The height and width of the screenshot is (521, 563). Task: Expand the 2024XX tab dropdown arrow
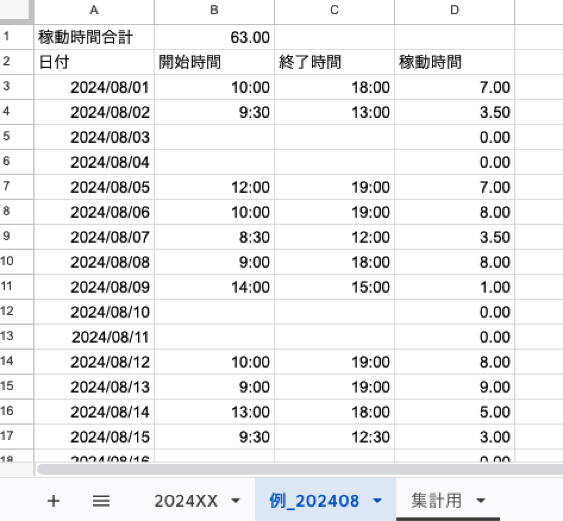[x=236, y=501]
